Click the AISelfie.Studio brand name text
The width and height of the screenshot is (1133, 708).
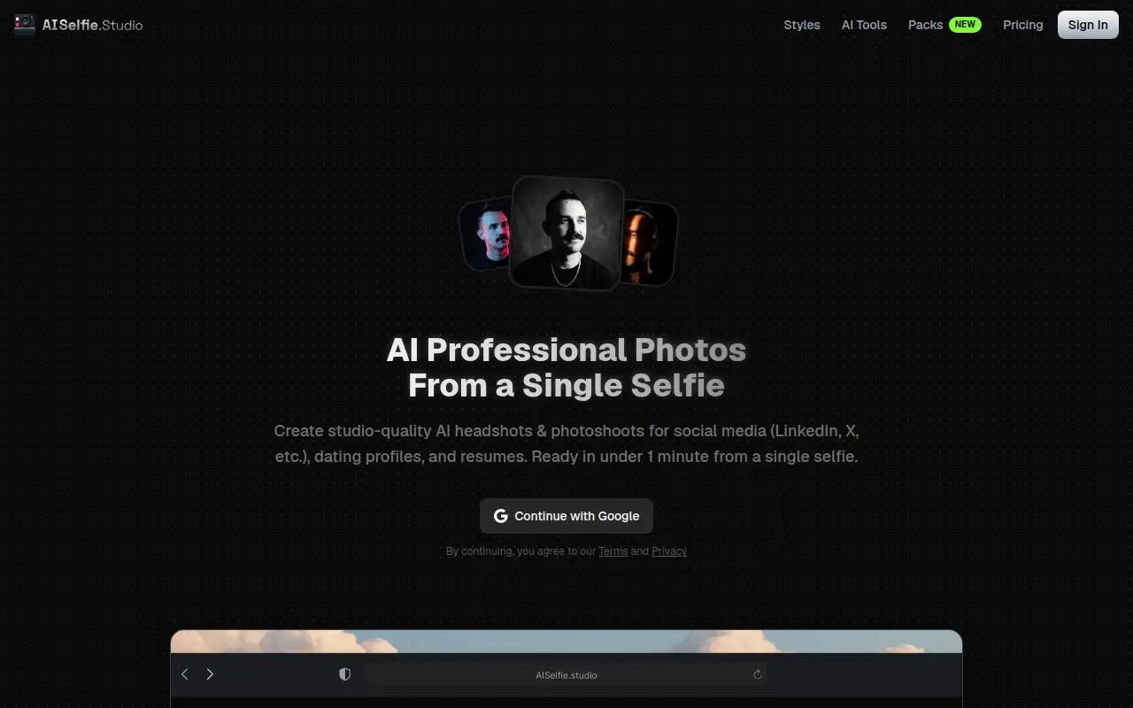point(92,25)
